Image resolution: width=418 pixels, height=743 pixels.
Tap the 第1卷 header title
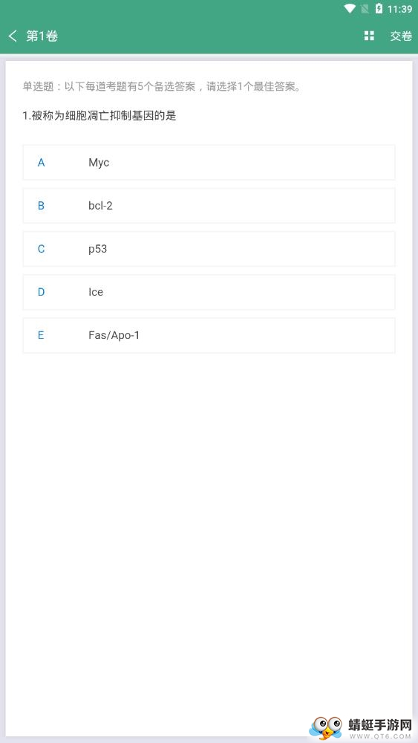(x=42, y=36)
